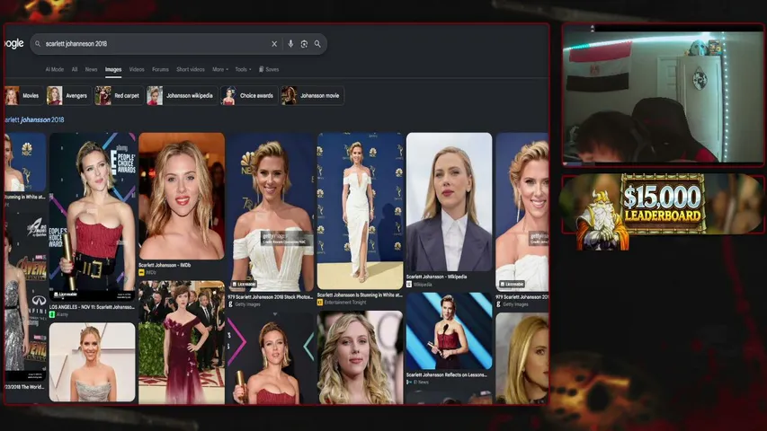
Task: Click the Google logo
Action: tap(13, 43)
